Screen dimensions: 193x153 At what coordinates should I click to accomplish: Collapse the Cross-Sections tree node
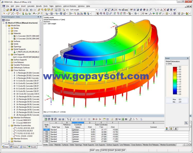(x=9, y=70)
